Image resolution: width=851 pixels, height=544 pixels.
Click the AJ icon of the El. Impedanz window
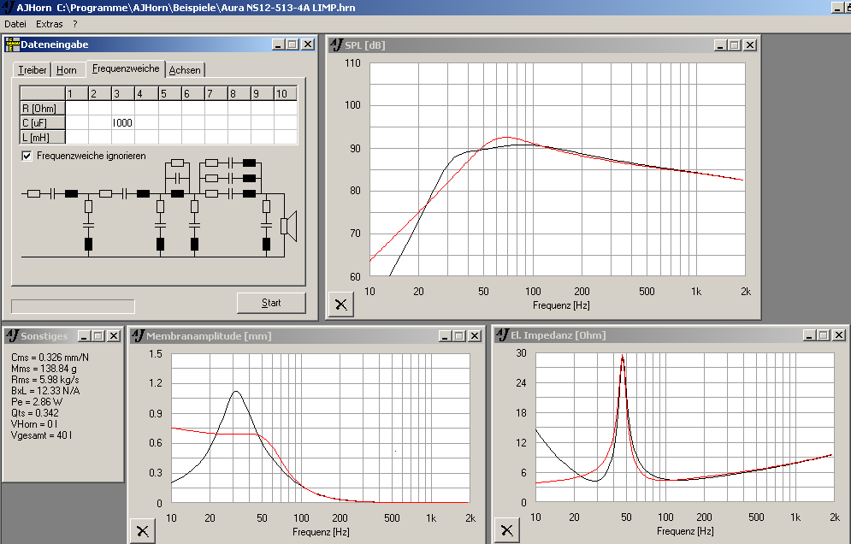point(501,336)
